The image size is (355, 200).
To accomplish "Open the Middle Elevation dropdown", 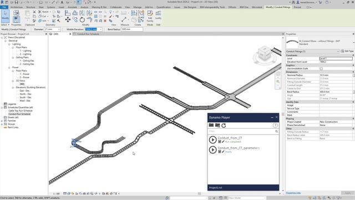I will [100, 29].
